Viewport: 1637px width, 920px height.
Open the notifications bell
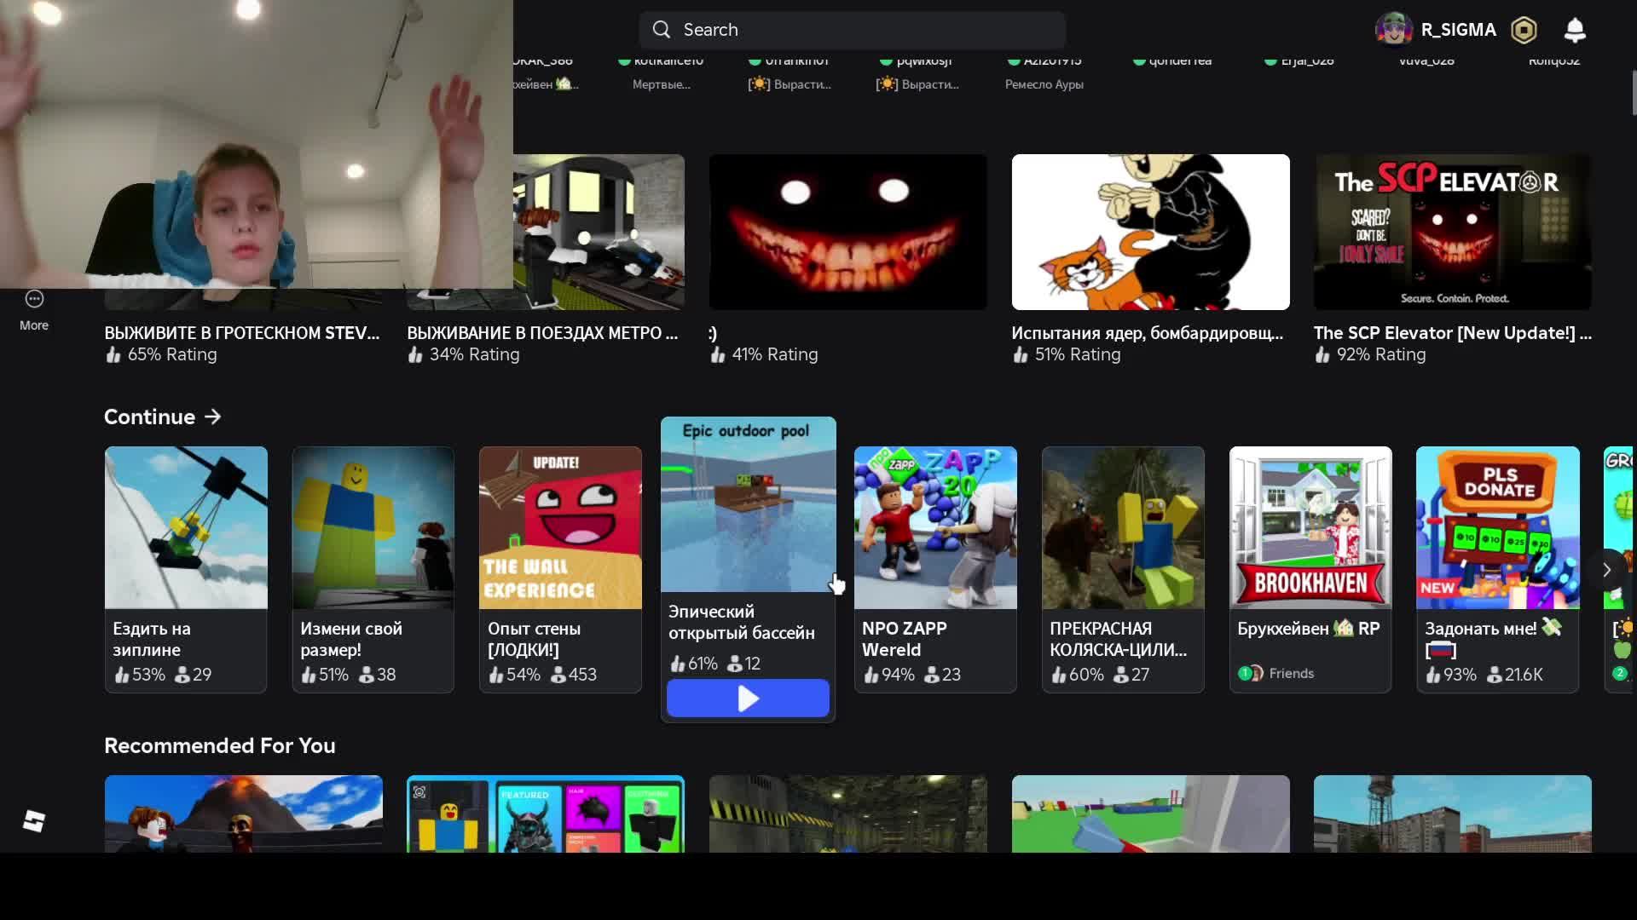point(1575,30)
